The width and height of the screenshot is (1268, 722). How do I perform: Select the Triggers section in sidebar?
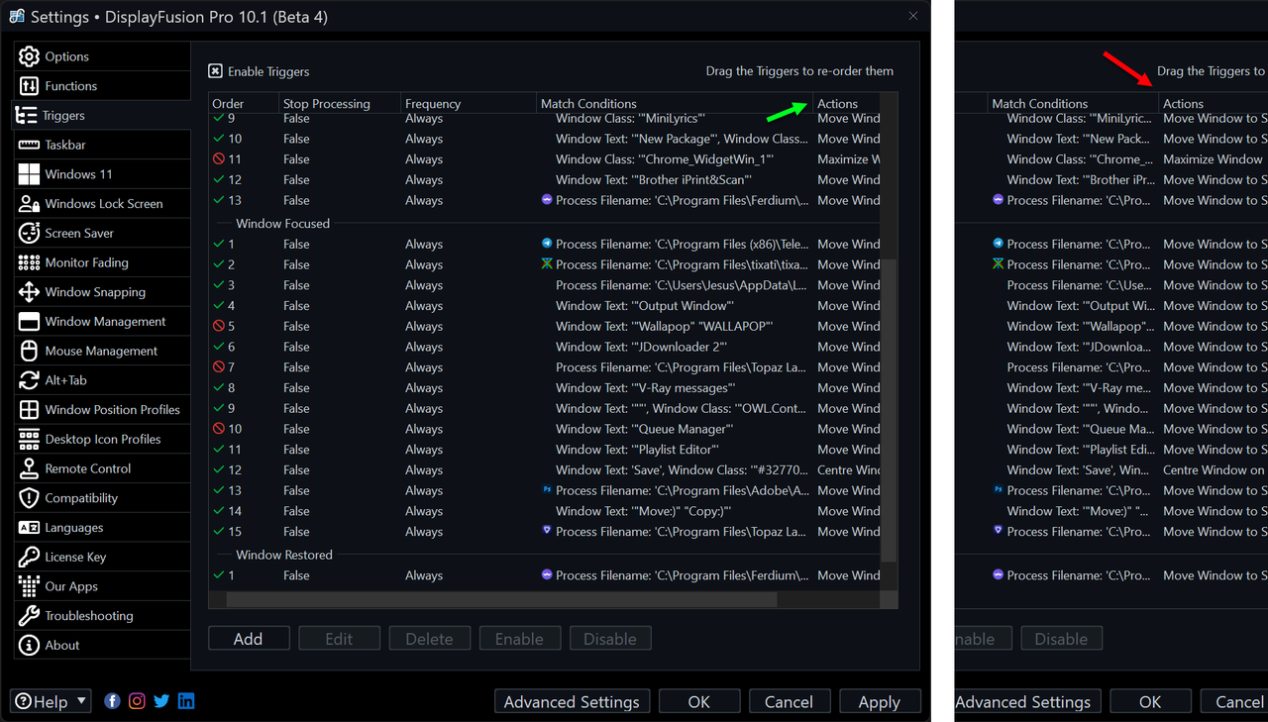101,115
